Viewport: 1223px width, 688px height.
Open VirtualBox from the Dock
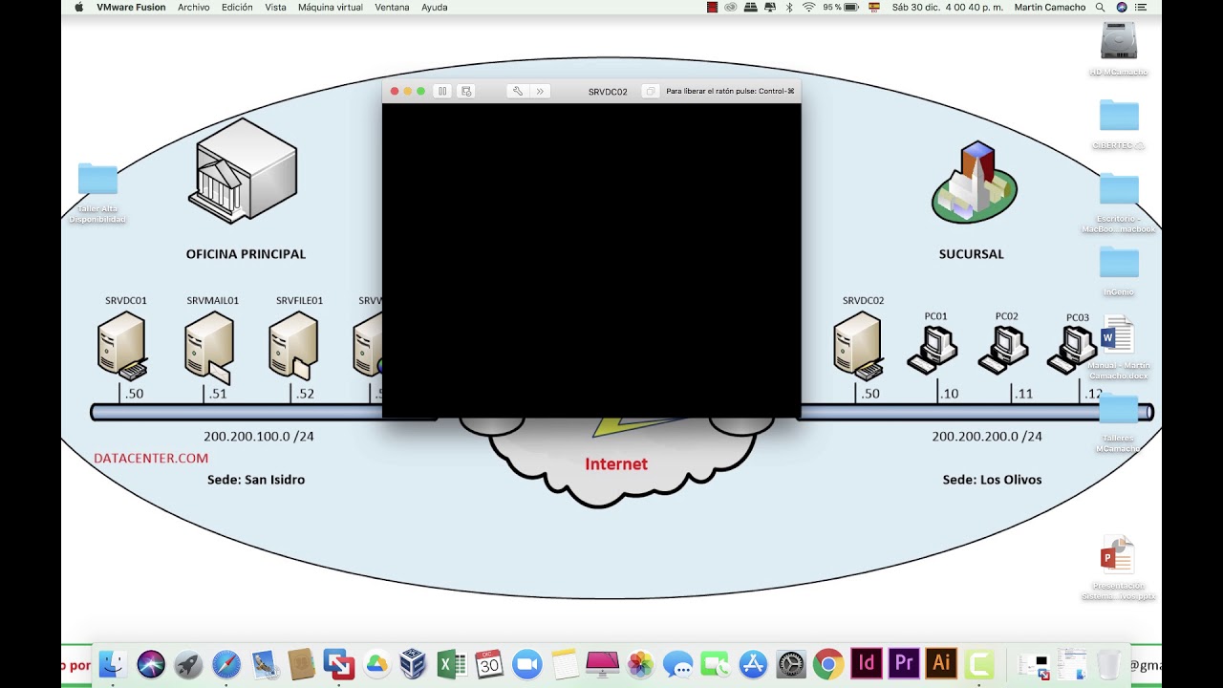[413, 663]
